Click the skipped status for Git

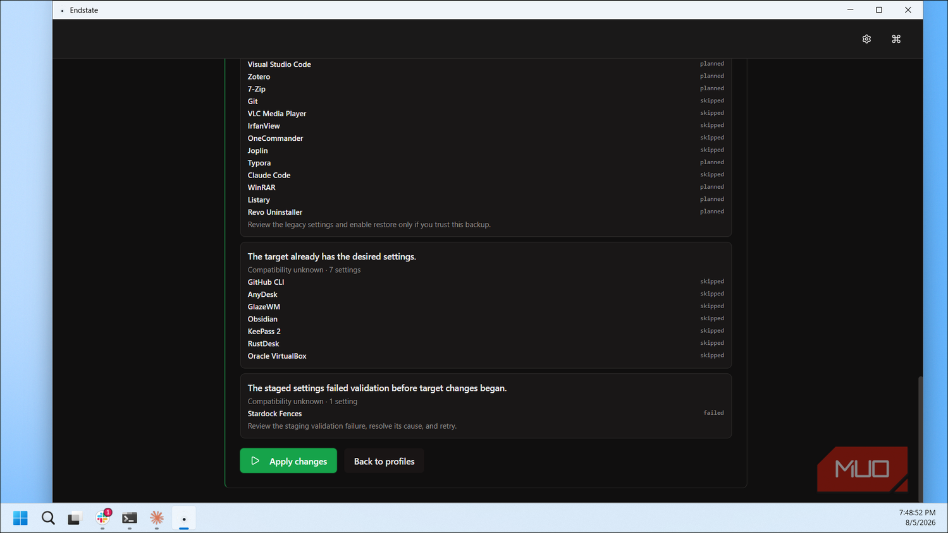pos(712,100)
